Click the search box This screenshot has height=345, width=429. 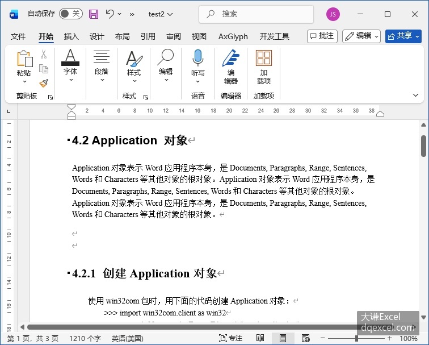[256, 14]
